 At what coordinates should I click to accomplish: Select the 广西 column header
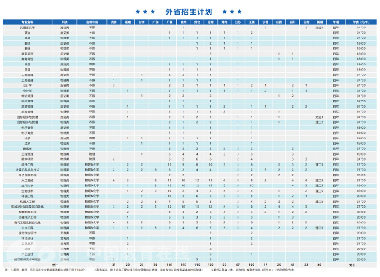point(170,22)
